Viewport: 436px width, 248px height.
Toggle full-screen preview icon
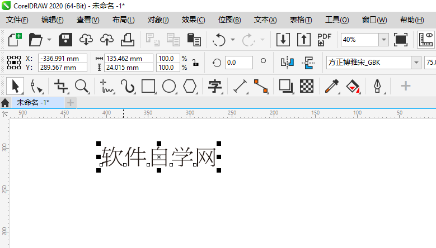[x=400, y=40]
